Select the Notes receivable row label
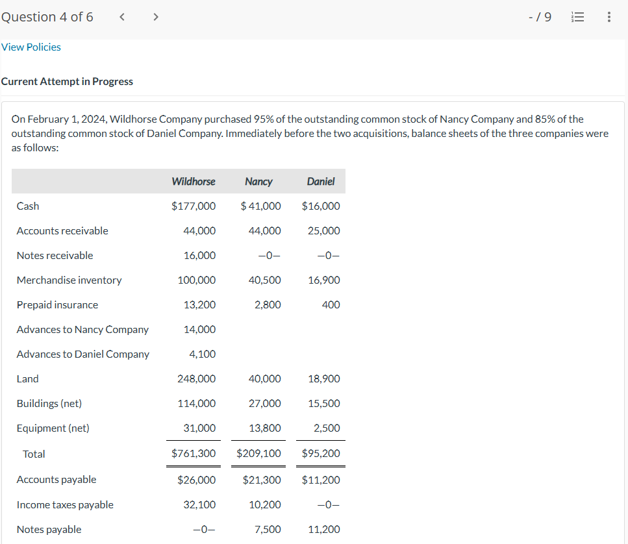This screenshot has width=628, height=544. pos(55,255)
